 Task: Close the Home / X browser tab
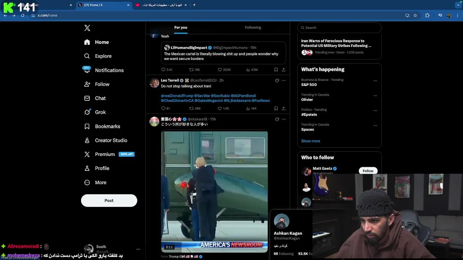pyautogui.click(x=128, y=5)
